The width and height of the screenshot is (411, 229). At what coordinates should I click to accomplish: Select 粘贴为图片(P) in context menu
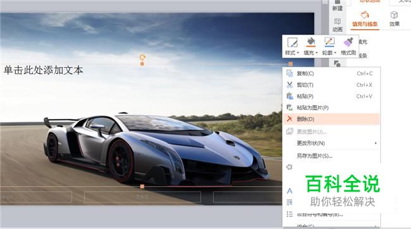pos(331,108)
